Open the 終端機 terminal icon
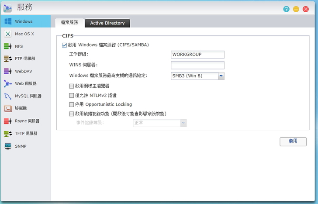The image size is (318, 204). [8, 108]
